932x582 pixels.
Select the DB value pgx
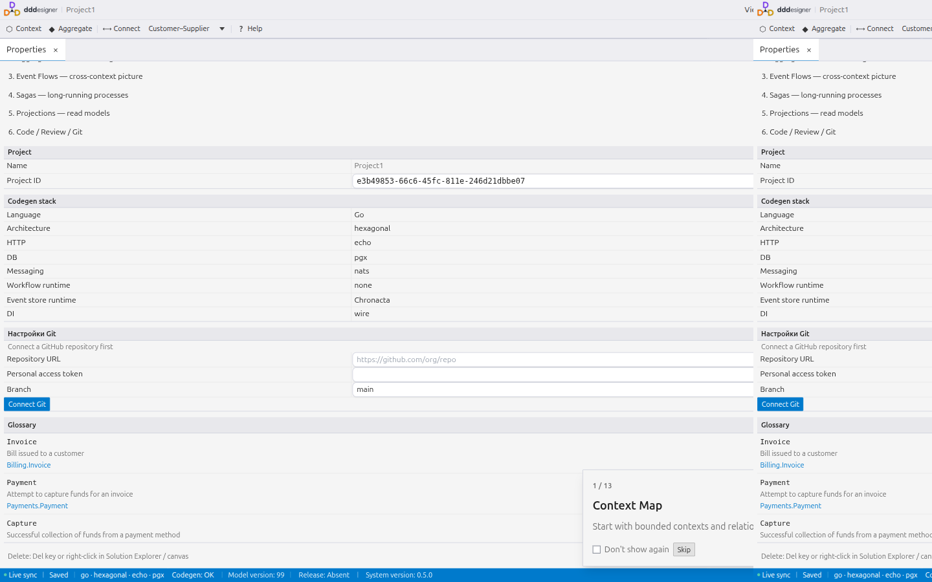[x=361, y=257]
